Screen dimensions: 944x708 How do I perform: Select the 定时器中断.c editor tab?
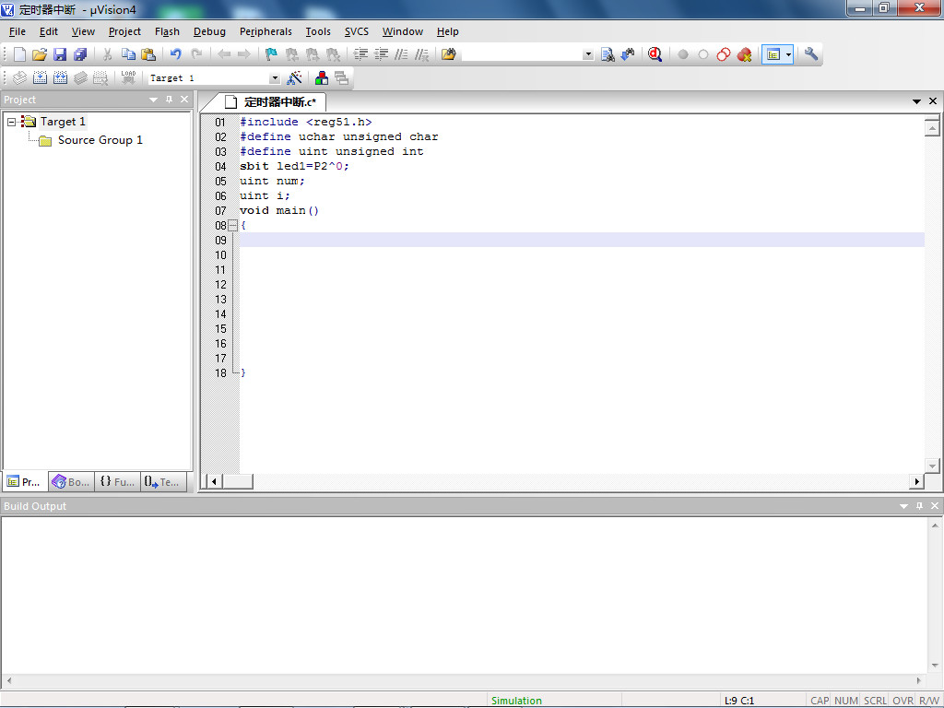coord(272,101)
